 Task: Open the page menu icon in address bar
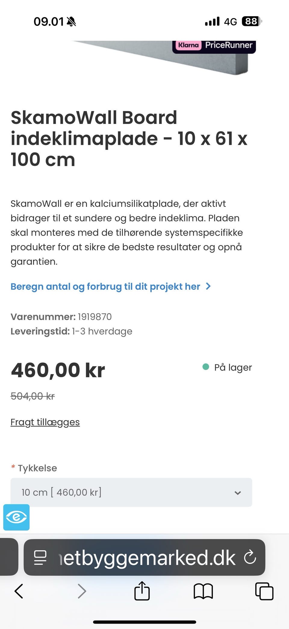40,558
